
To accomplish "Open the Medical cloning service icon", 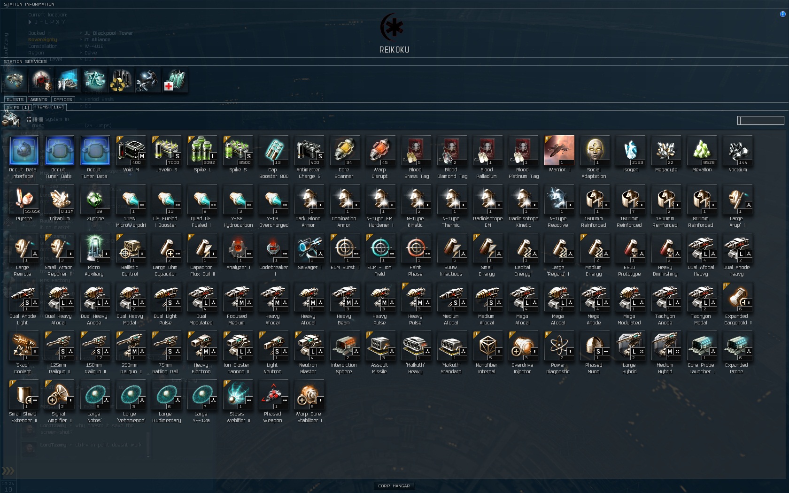I will point(175,80).
